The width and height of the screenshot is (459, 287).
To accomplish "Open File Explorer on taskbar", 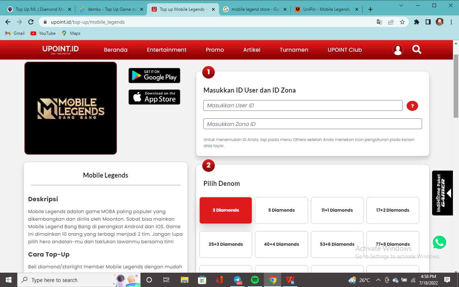I will (x=184, y=280).
